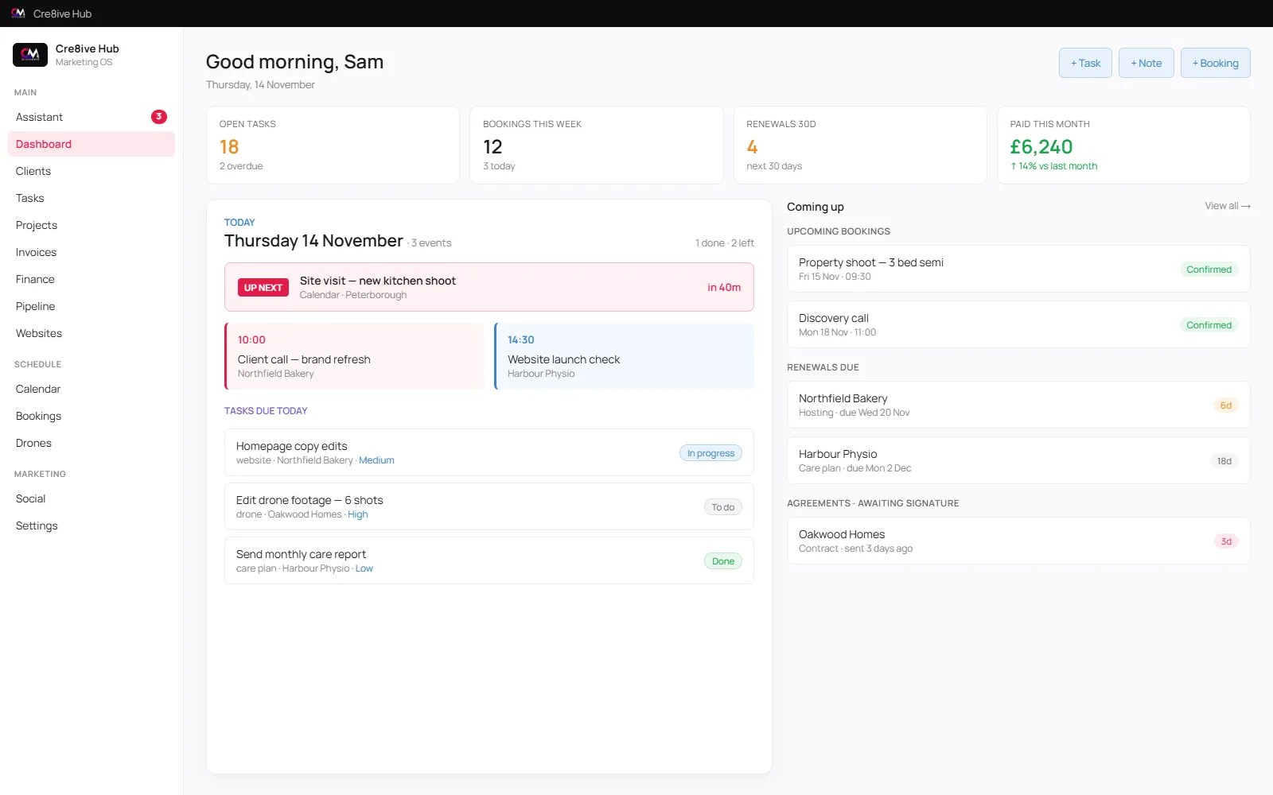Click View all link in Coming up
1273x795 pixels.
click(1228, 206)
